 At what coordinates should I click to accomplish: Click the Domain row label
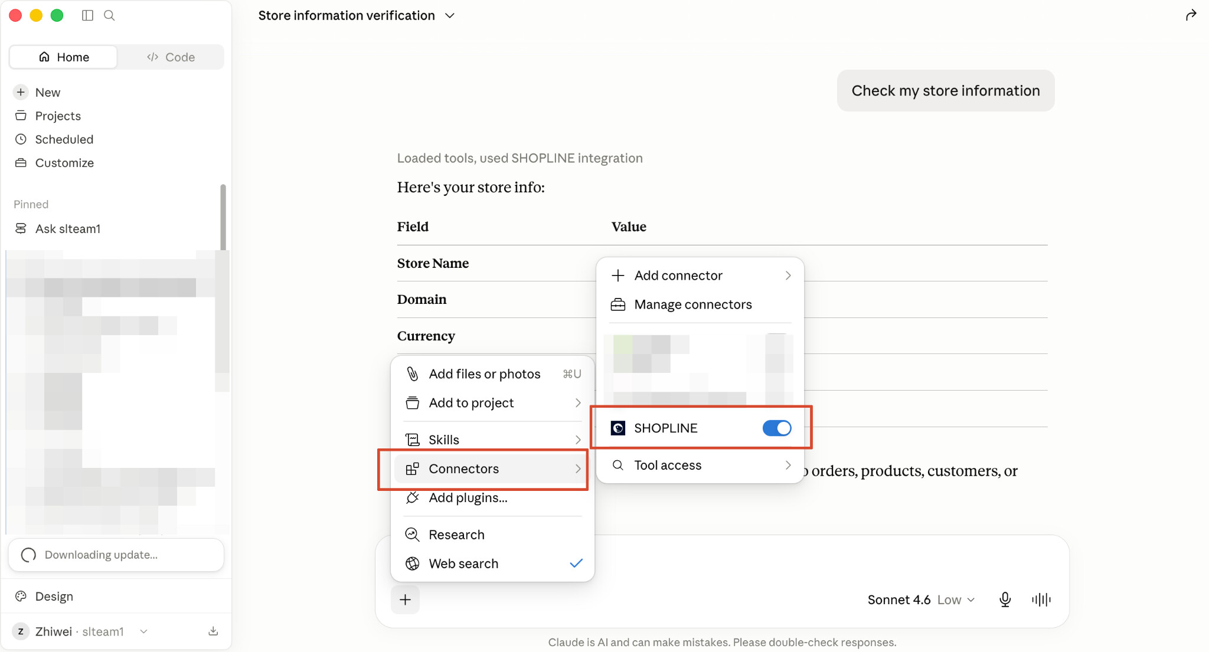click(421, 300)
